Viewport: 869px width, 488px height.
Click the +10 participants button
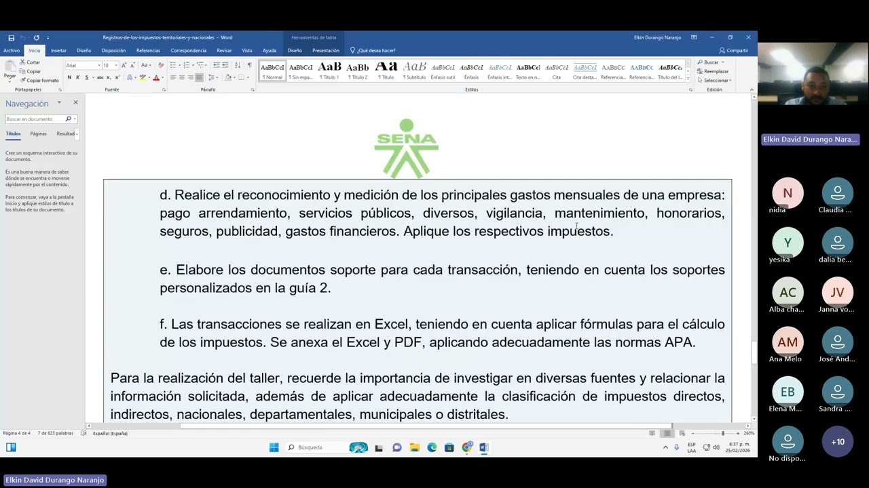click(838, 442)
